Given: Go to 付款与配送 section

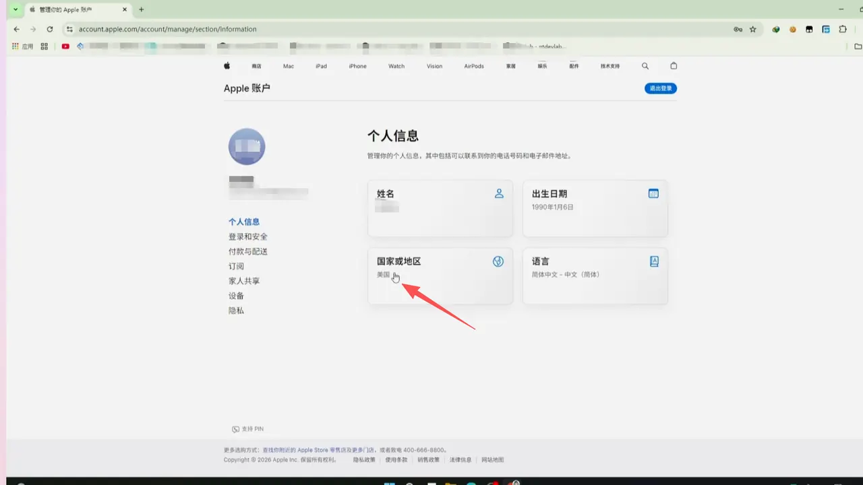Looking at the screenshot, I should 248,251.
